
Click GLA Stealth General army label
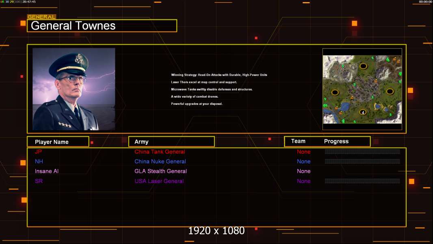coord(160,171)
